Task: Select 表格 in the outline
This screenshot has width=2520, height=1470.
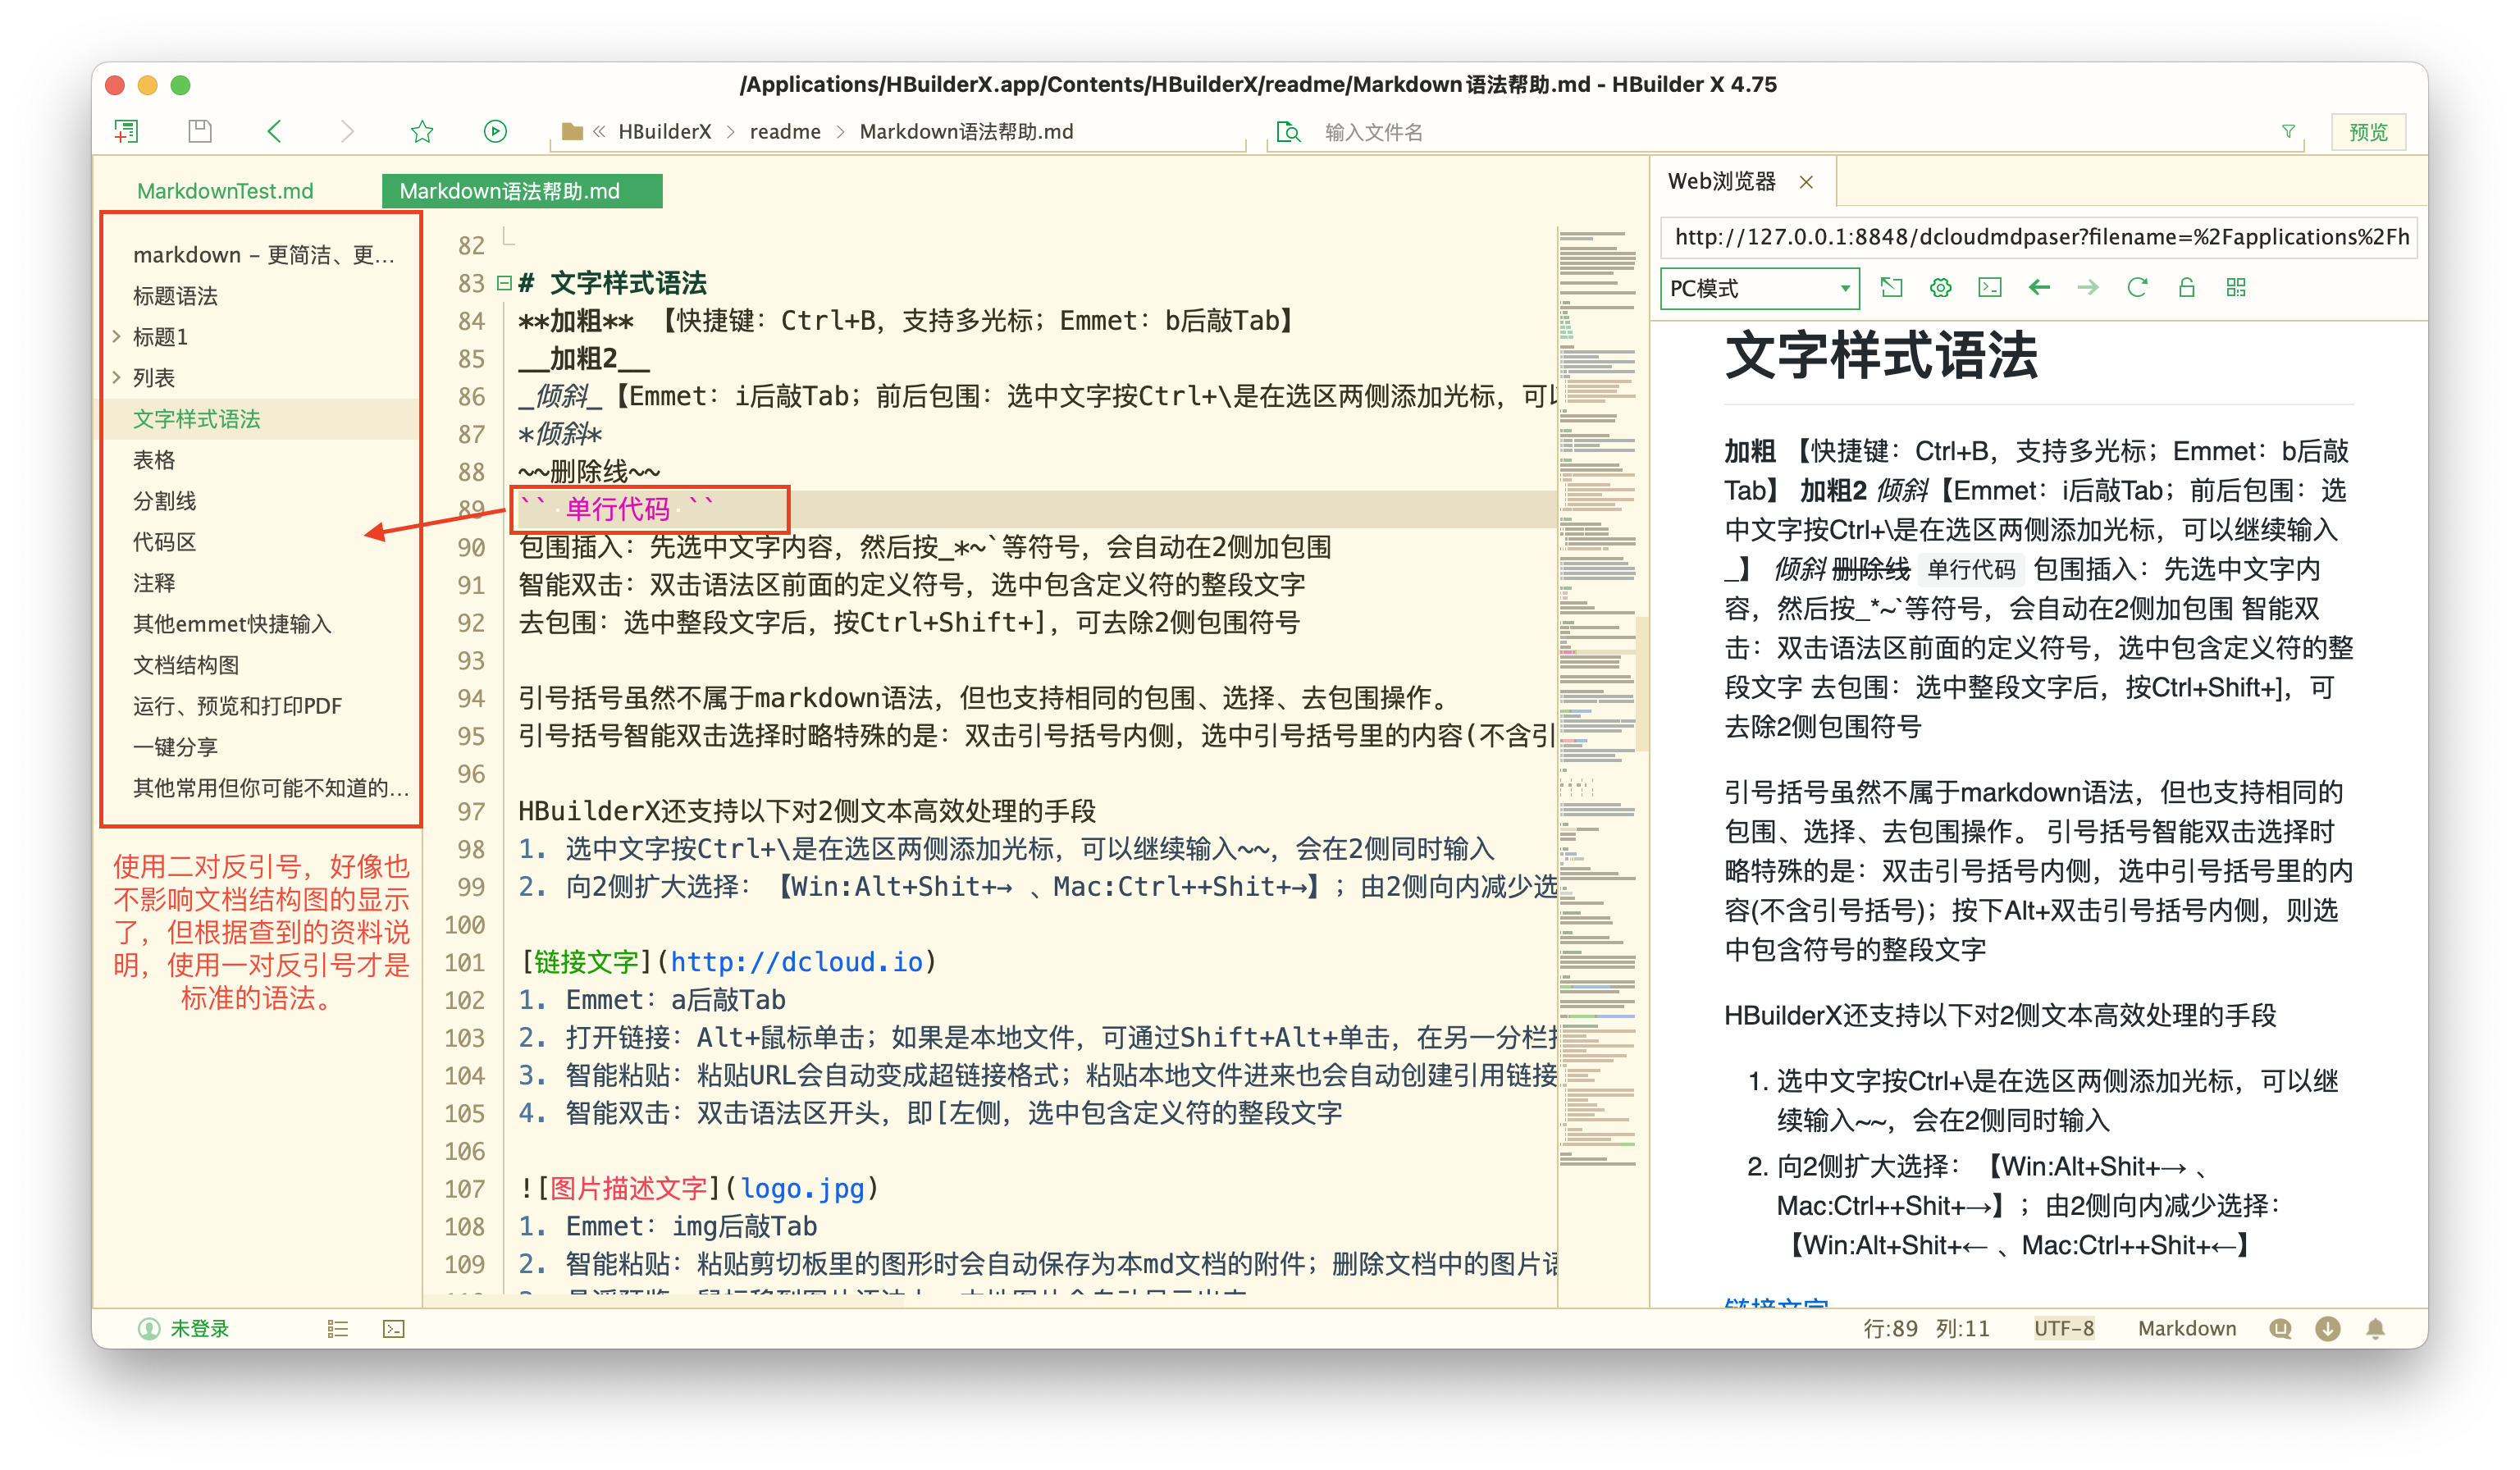Action: [x=154, y=460]
